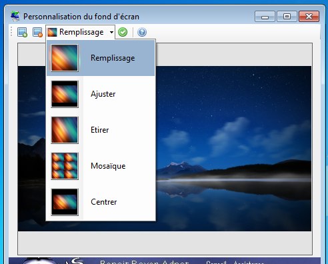Click the app icon in title bar
This screenshot has width=328, height=264.
pos(15,16)
